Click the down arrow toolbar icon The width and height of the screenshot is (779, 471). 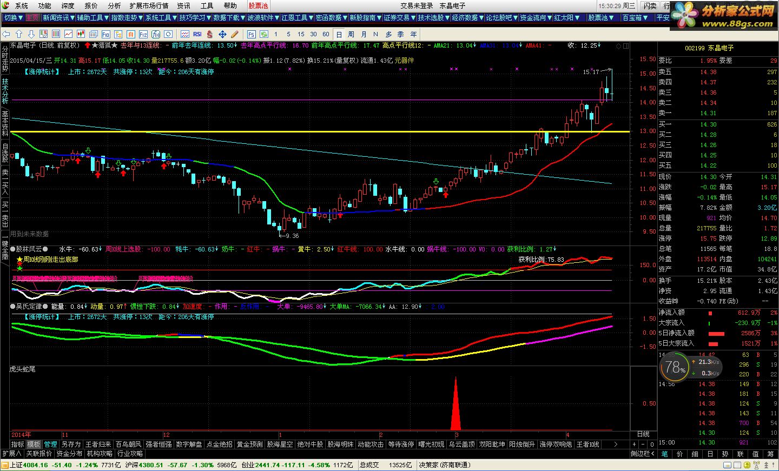[x=31, y=34]
